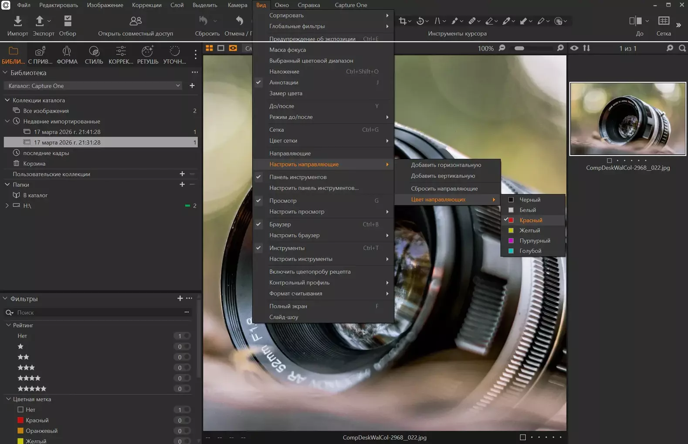Switch to the Shape (ФОРМА) tool tab

point(67,55)
